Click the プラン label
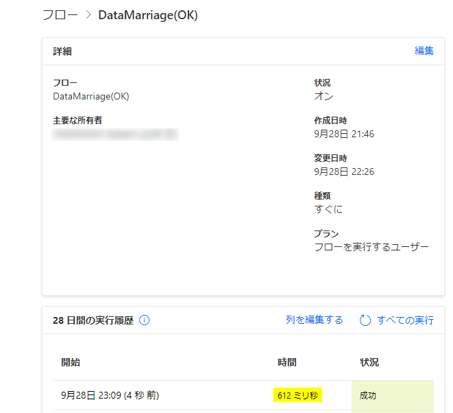 pyautogui.click(x=326, y=233)
